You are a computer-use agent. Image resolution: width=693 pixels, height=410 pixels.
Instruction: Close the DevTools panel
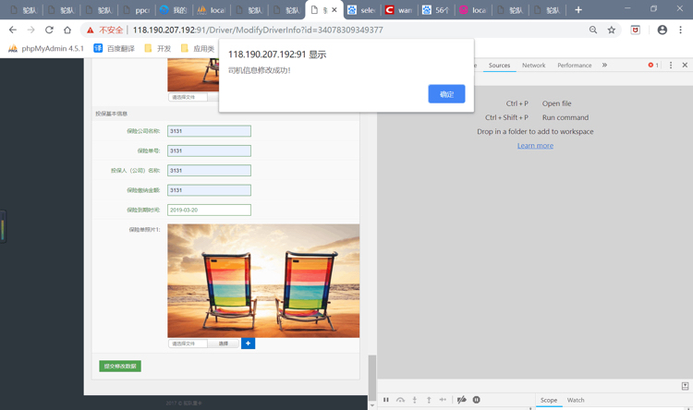pyautogui.click(x=685, y=66)
